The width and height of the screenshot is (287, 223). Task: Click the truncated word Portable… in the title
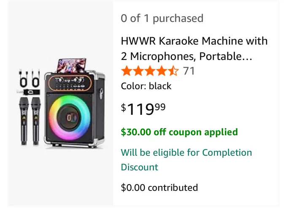[x=225, y=56]
